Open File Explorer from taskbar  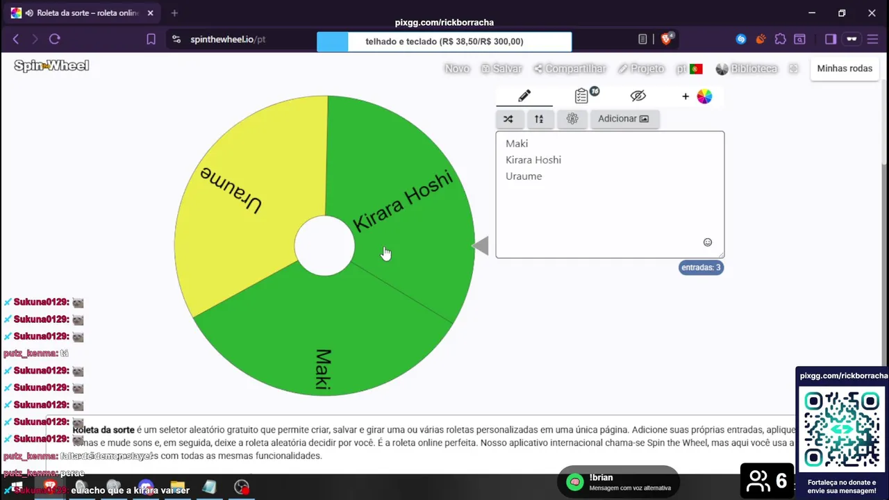pyautogui.click(x=177, y=487)
